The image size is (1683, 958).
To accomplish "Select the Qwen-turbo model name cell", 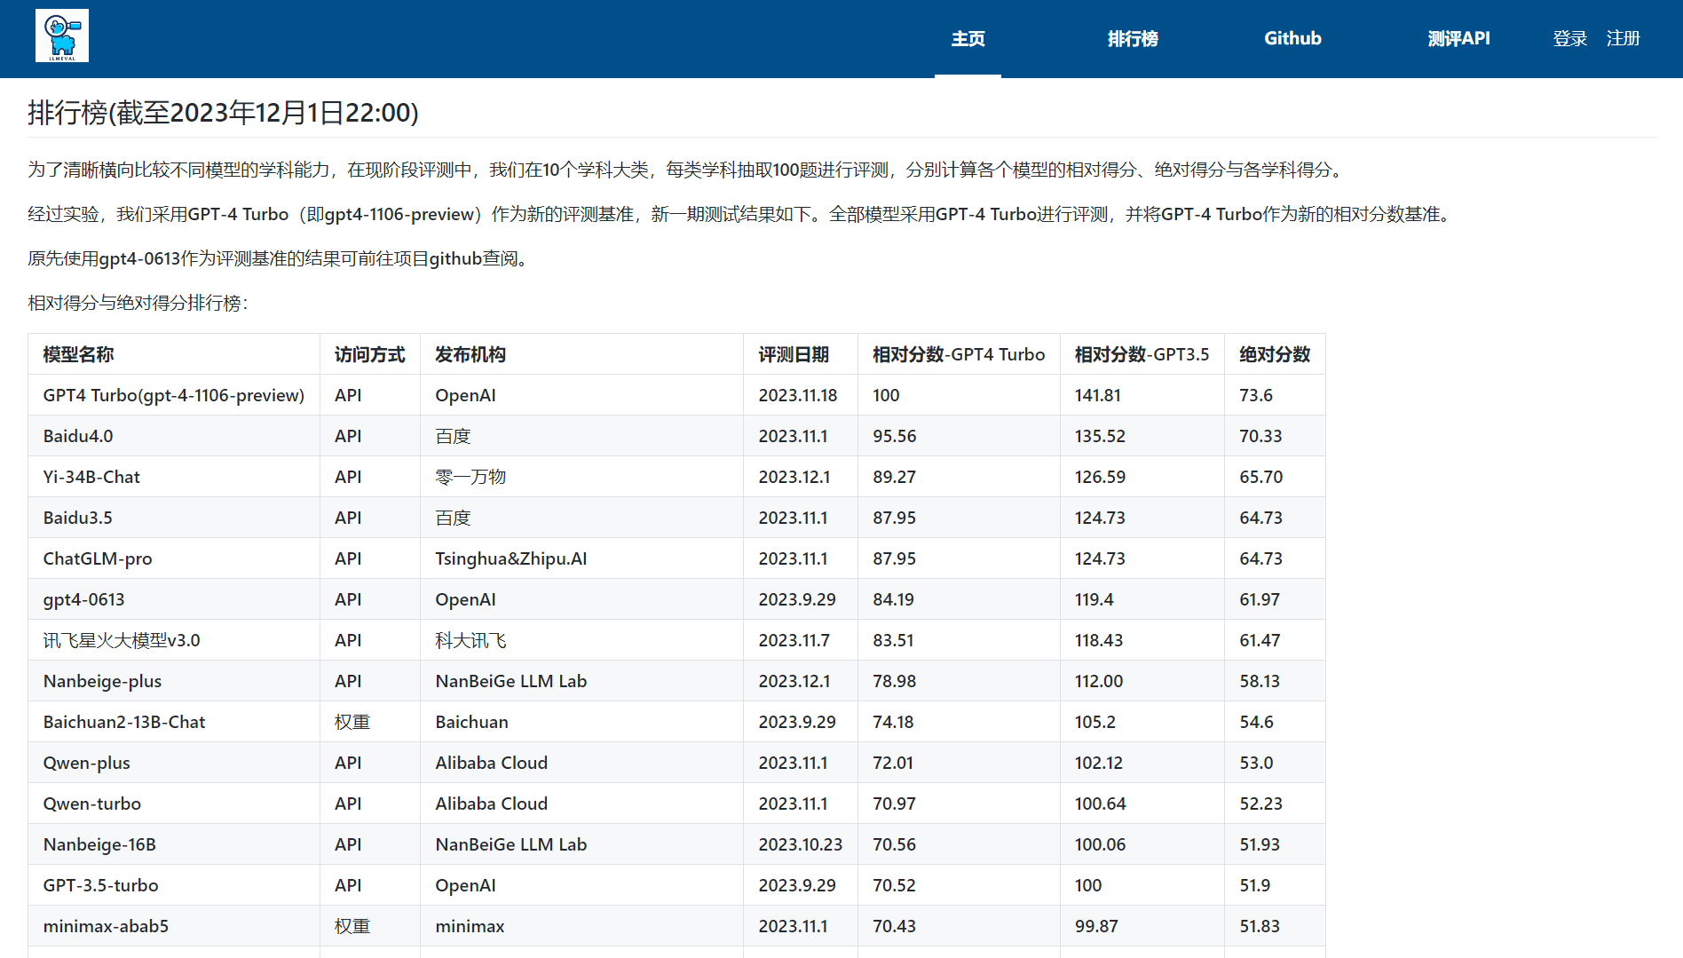I will (174, 804).
